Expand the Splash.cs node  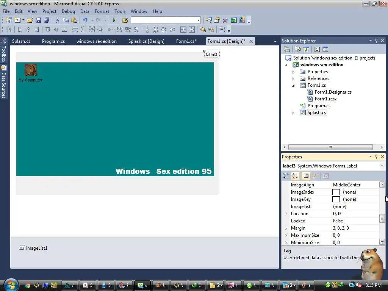pyautogui.click(x=294, y=113)
